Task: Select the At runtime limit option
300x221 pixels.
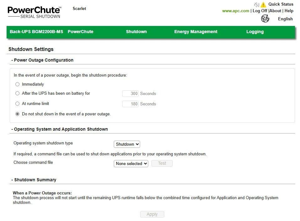Action: coord(18,104)
